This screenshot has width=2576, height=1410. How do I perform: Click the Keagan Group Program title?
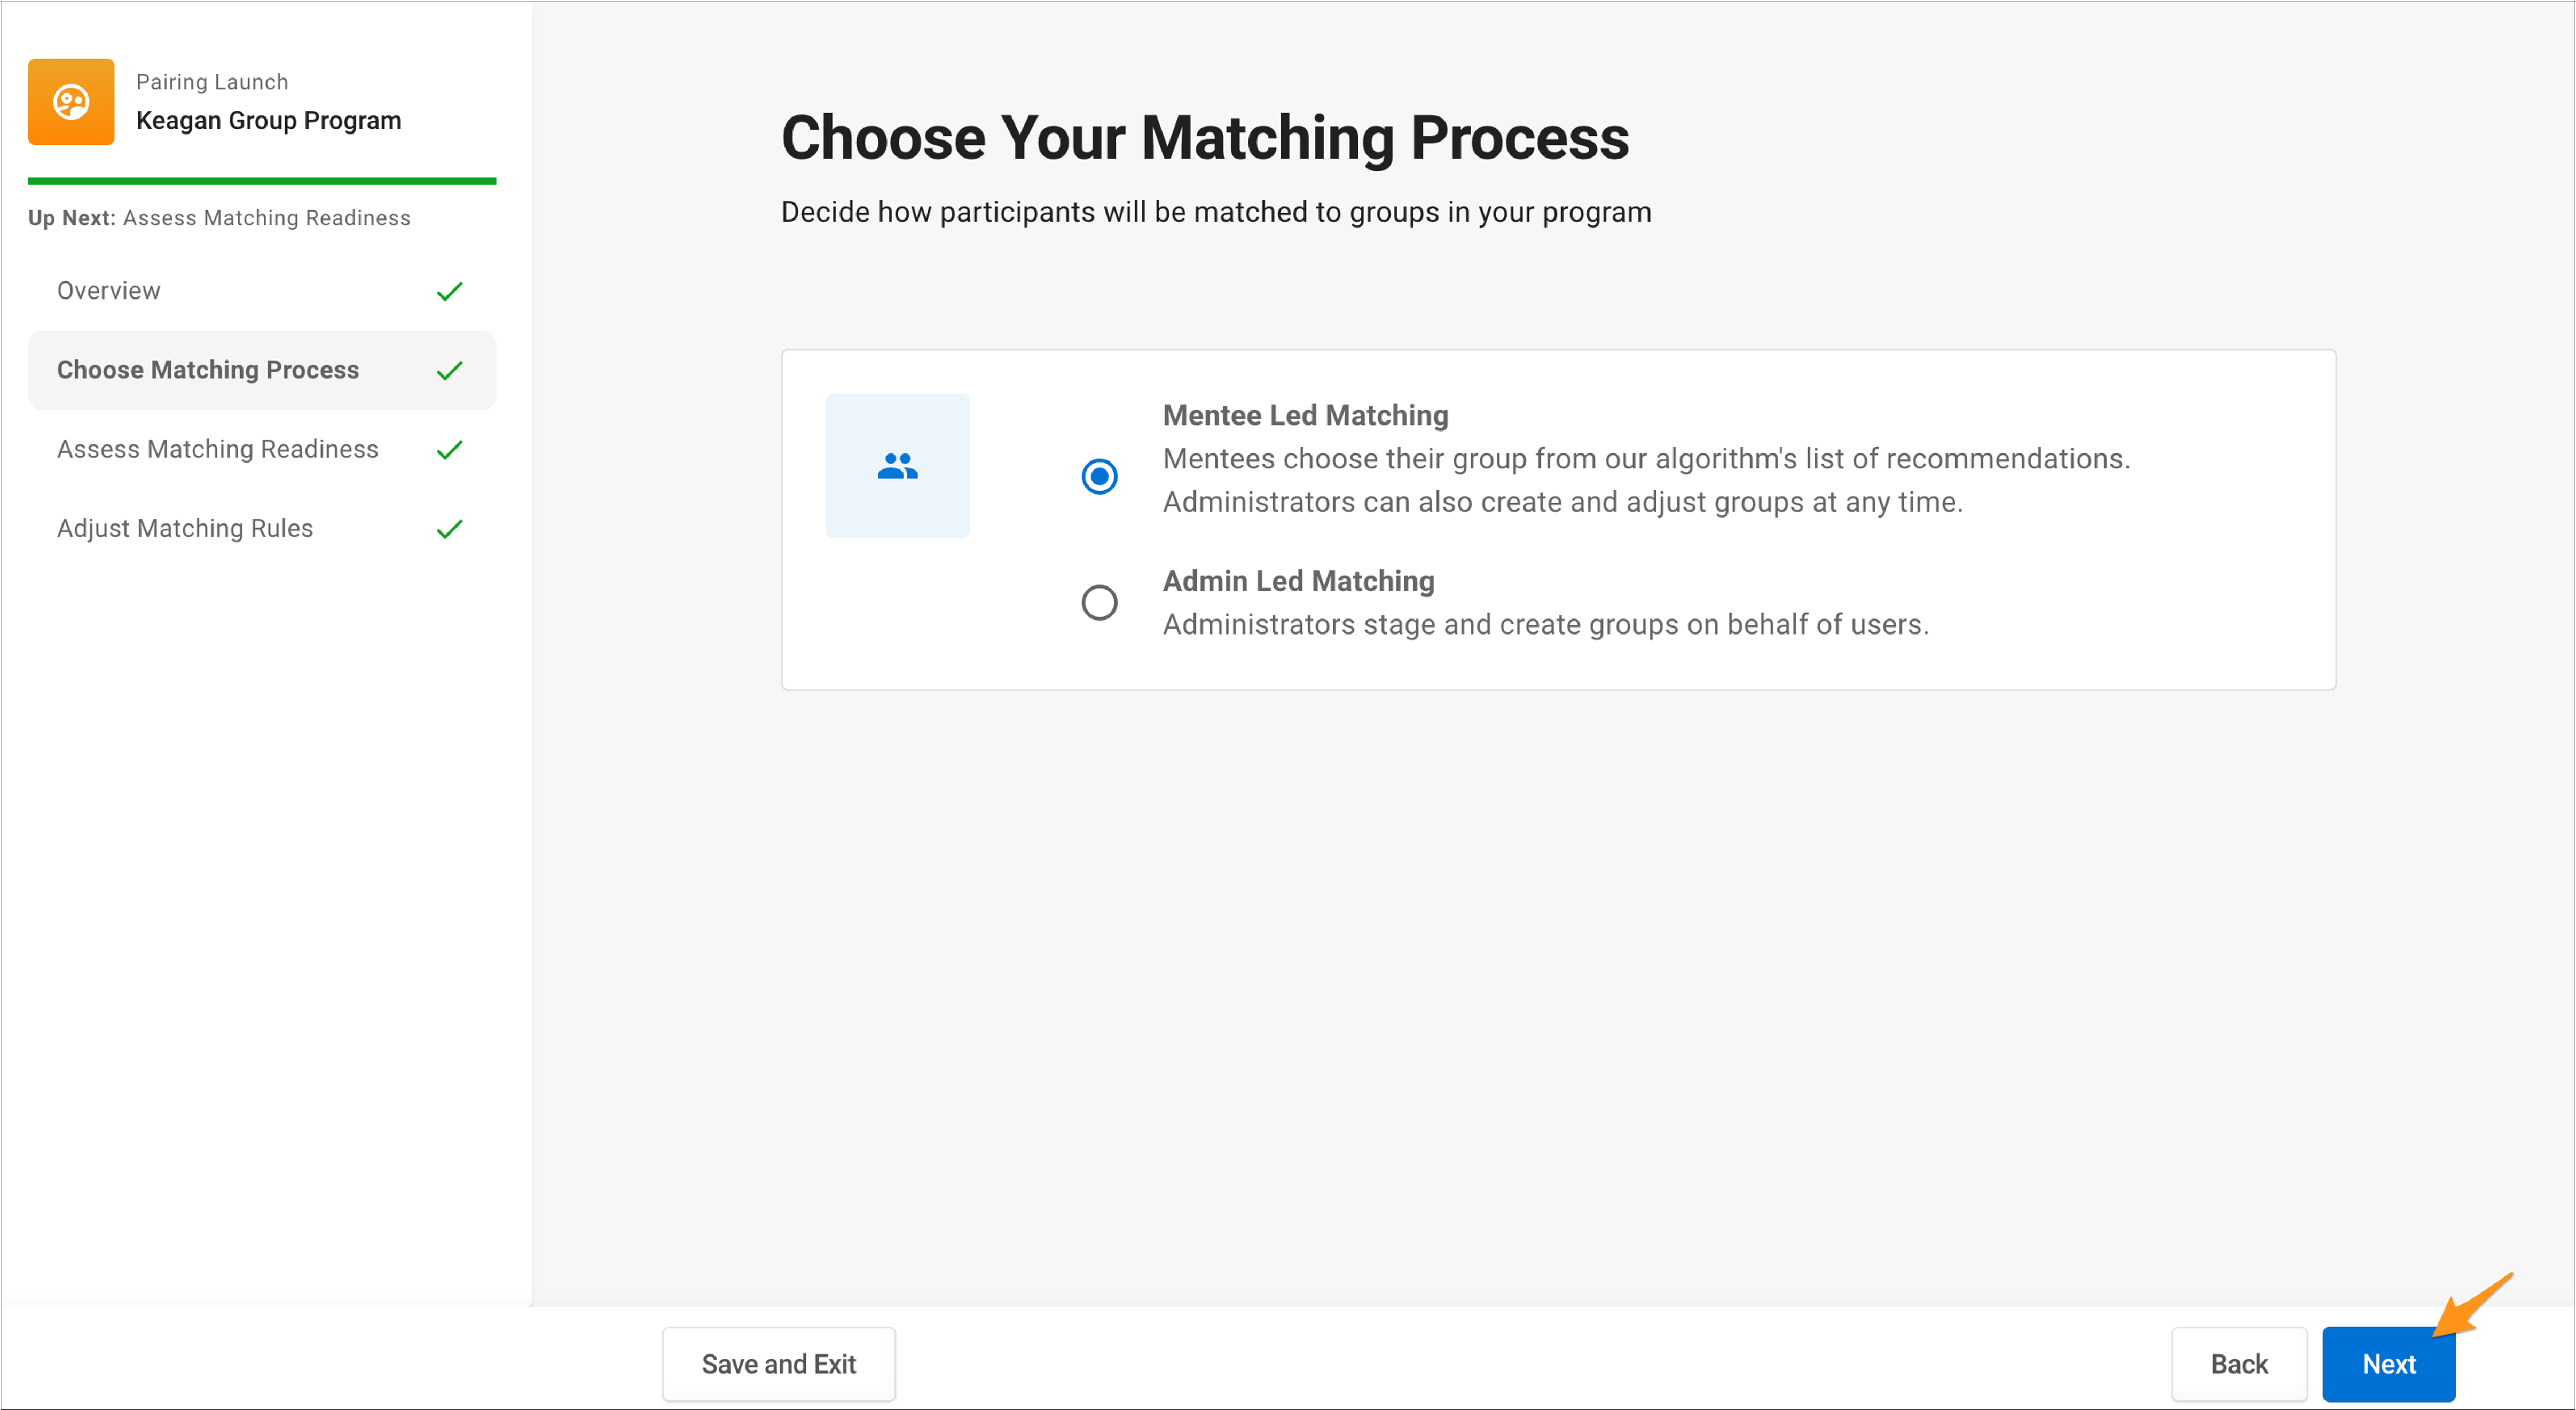coord(268,121)
